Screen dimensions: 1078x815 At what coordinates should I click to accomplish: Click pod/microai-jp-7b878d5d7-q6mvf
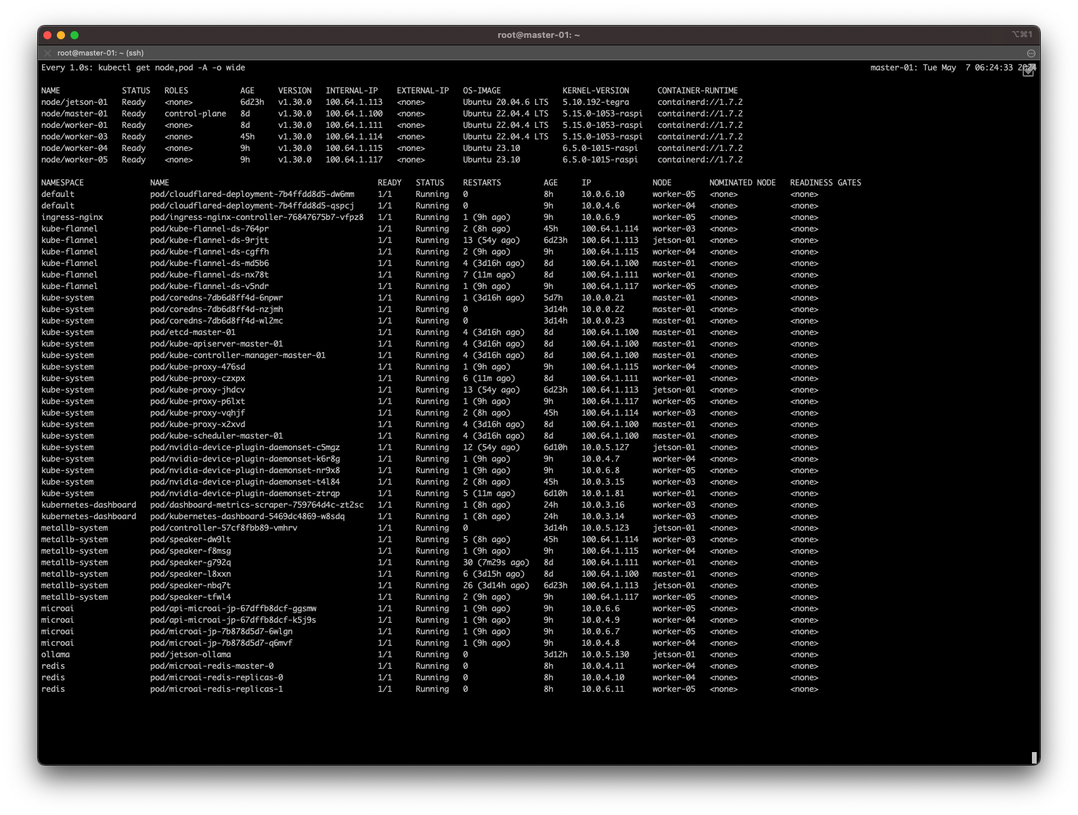coord(221,643)
